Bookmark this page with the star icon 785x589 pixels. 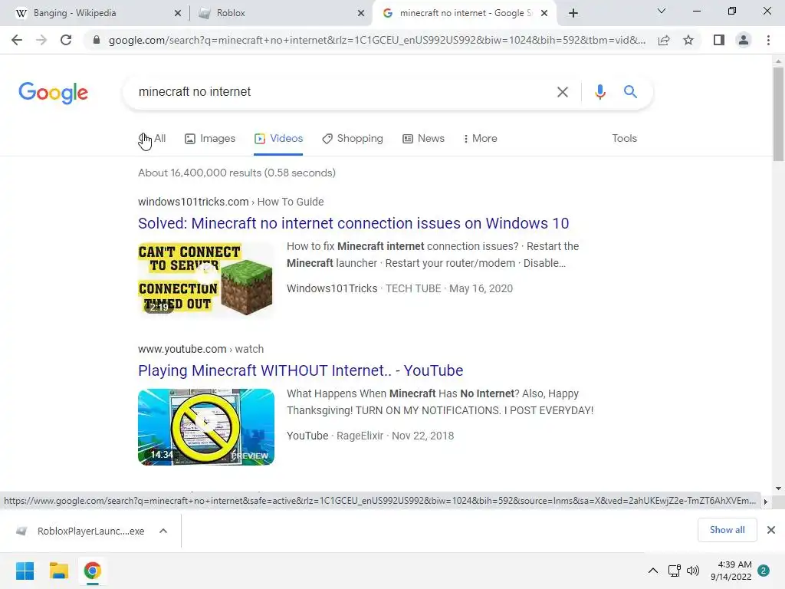pyautogui.click(x=688, y=40)
